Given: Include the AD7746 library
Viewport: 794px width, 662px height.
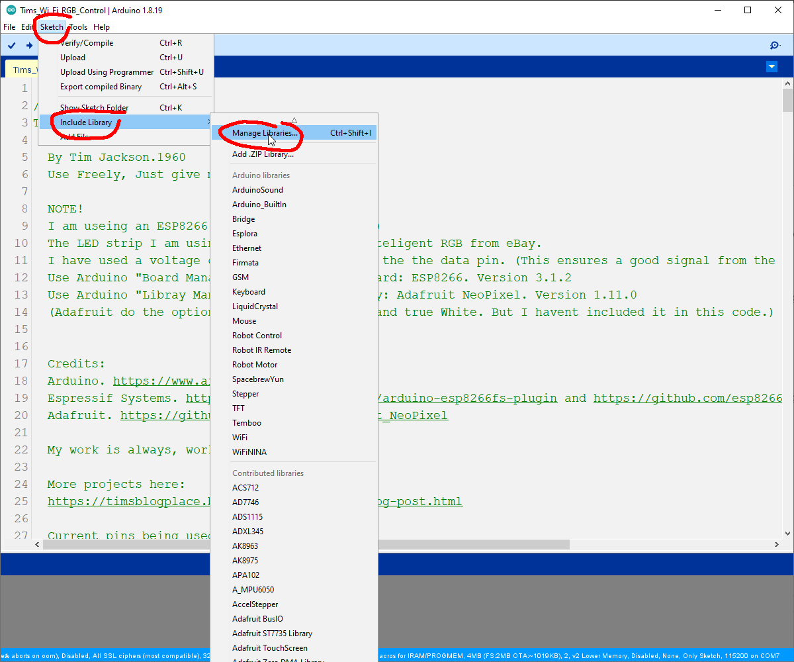Looking at the screenshot, I should [x=294, y=502].
